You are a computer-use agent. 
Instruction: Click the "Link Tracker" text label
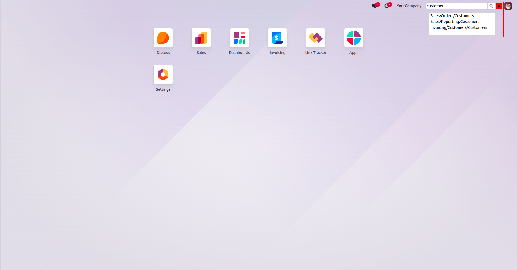[x=316, y=53]
